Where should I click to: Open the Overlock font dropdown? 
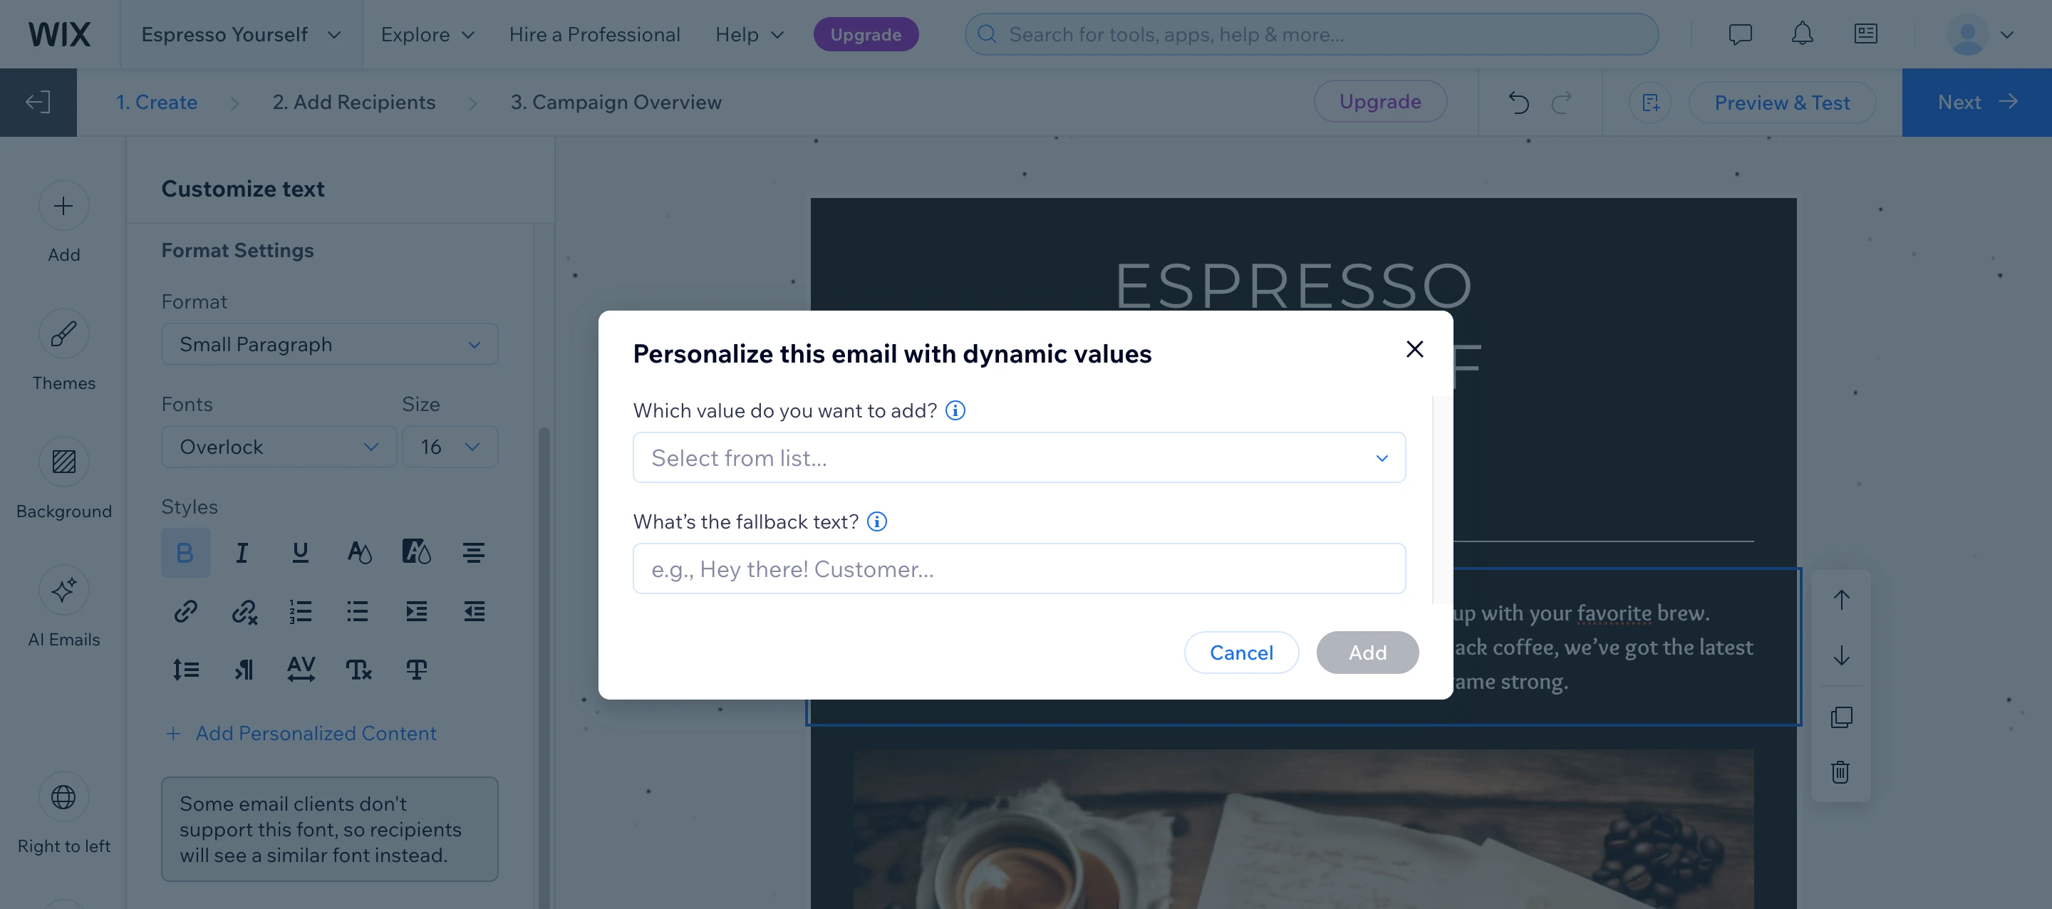pos(279,447)
